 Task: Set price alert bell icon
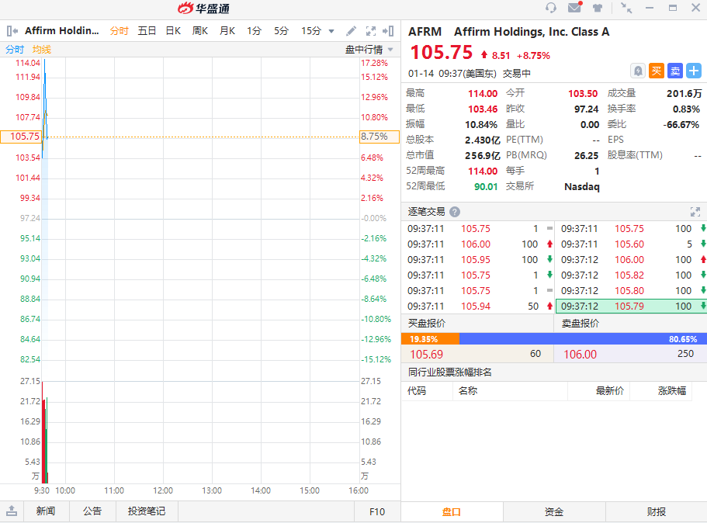coord(638,71)
